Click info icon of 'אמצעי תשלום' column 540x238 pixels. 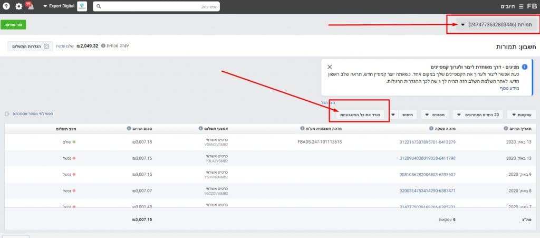tap(200, 128)
